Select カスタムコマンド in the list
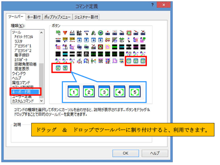Viewport: 220px width, 165px height. coord(23,101)
